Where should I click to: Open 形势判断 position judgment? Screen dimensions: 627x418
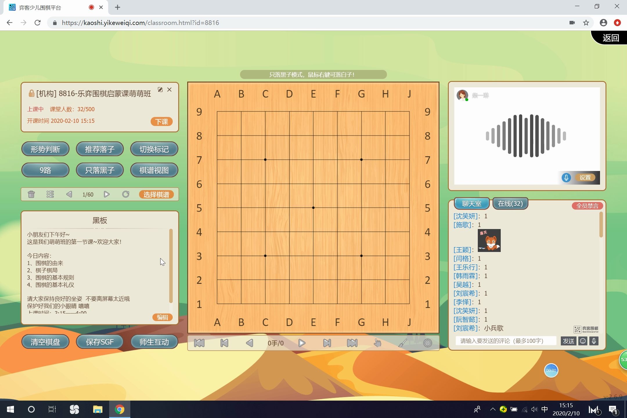45,149
